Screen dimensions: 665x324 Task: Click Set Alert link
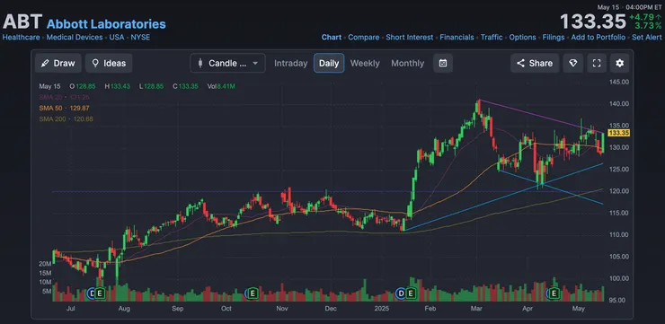coord(647,38)
